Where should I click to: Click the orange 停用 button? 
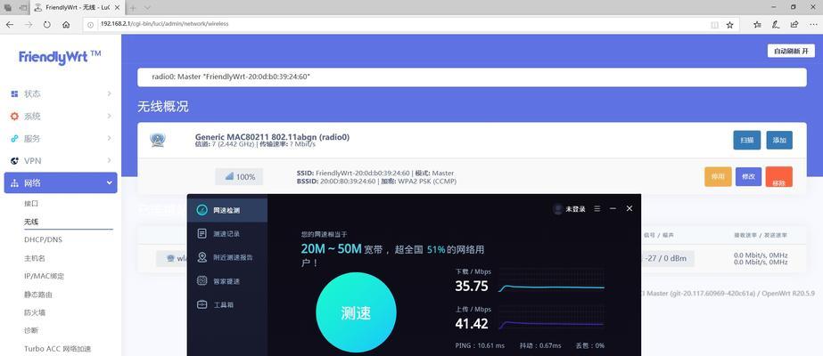[x=718, y=177]
